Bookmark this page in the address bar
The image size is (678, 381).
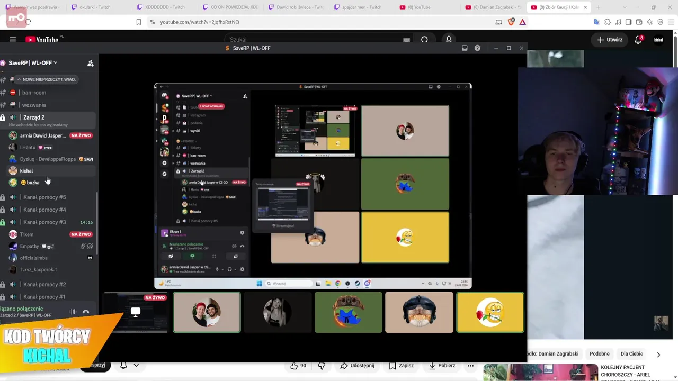click(x=139, y=22)
